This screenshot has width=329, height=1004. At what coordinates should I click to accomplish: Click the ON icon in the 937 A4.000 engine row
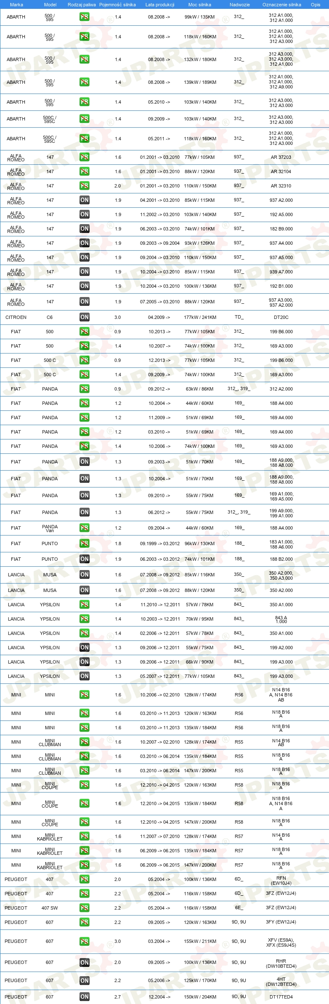click(85, 243)
